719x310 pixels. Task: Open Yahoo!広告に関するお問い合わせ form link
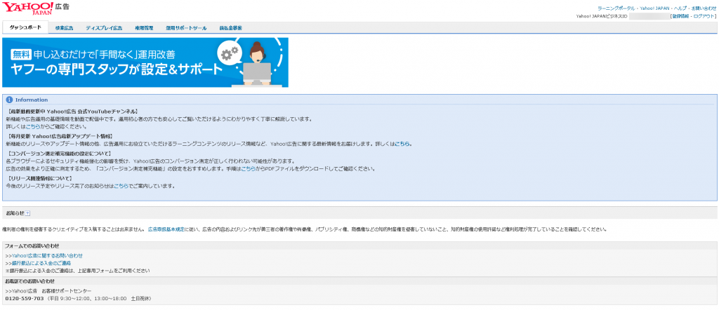pos(47,255)
